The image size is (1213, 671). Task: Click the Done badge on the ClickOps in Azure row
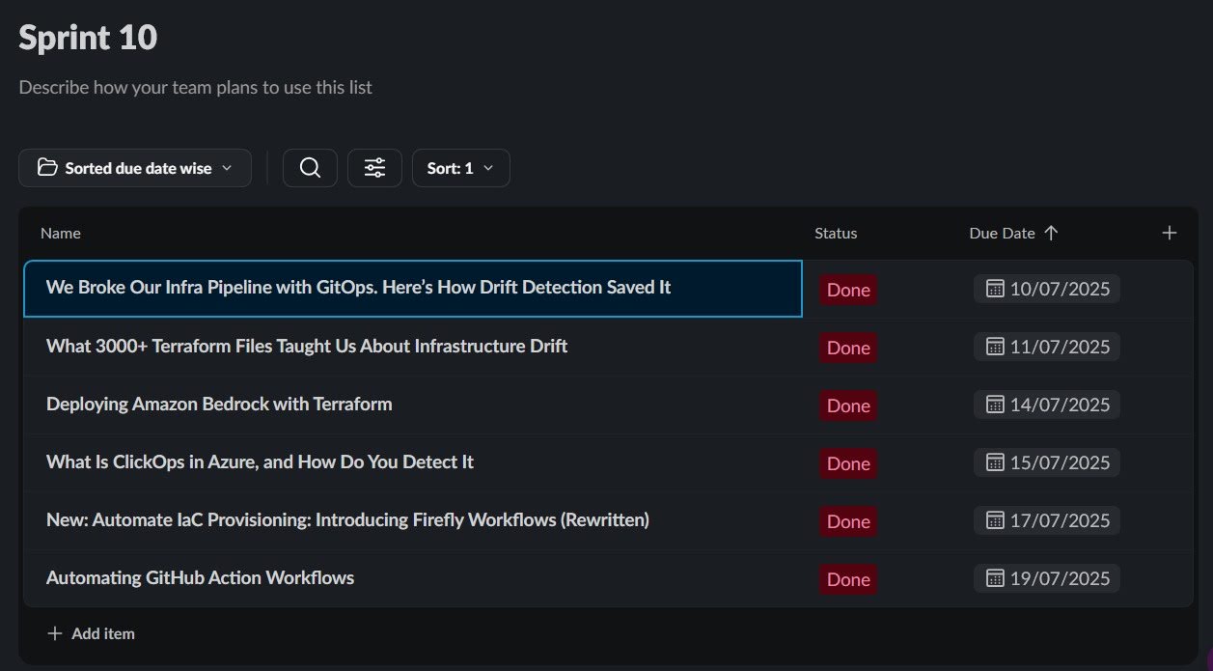pos(847,462)
